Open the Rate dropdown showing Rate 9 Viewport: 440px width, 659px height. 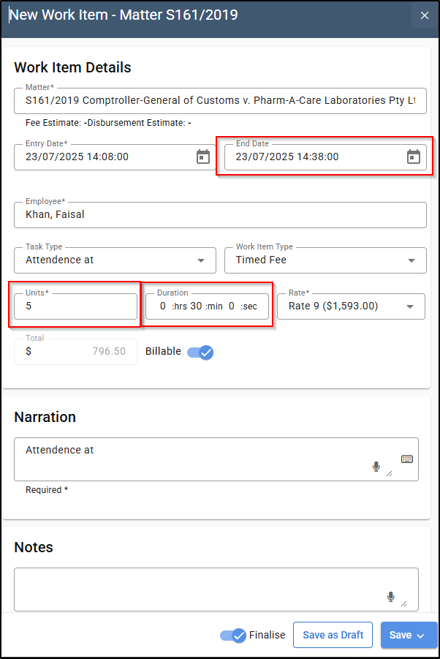(351, 306)
